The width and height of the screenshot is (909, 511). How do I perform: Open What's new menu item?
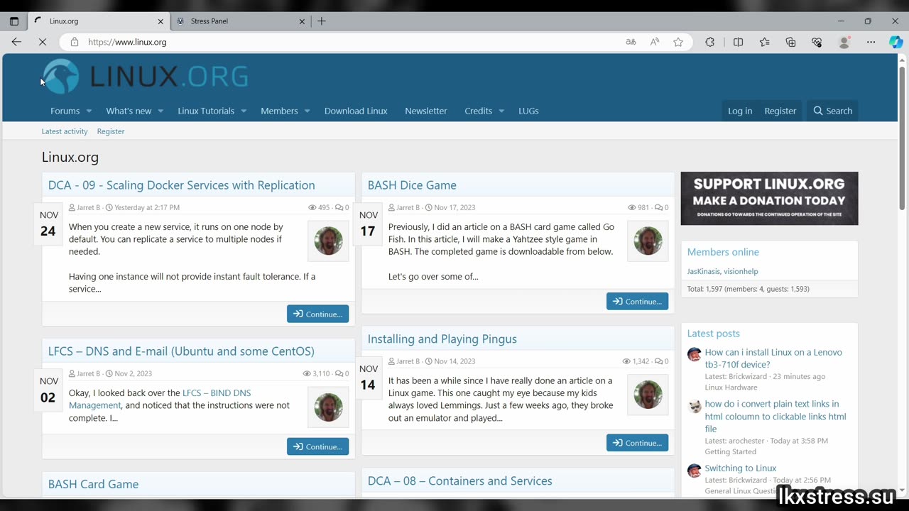click(129, 111)
